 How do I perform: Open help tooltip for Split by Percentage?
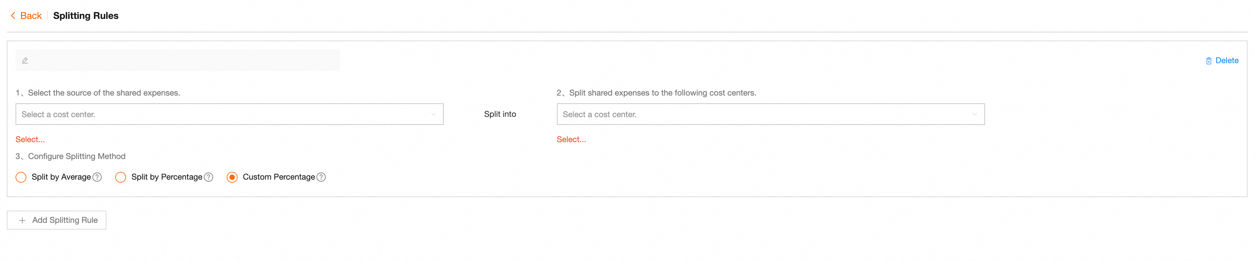click(208, 177)
